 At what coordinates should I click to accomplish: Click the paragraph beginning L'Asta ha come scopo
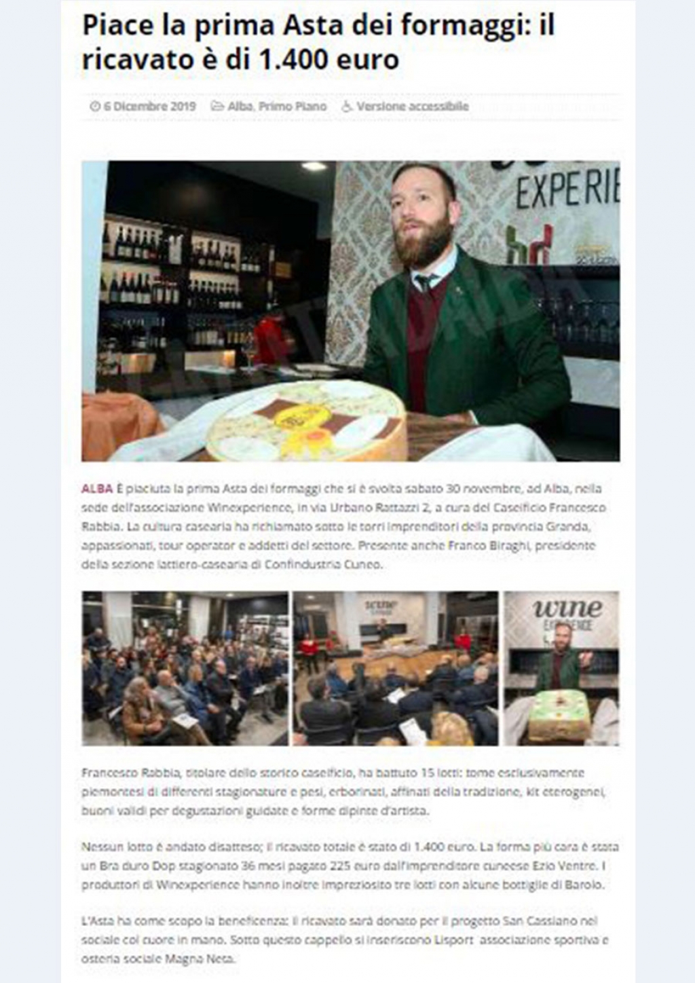click(345, 940)
